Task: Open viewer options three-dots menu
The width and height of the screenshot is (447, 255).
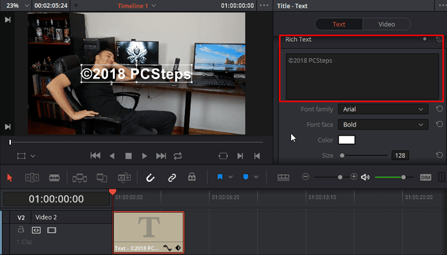Action: 264,5
